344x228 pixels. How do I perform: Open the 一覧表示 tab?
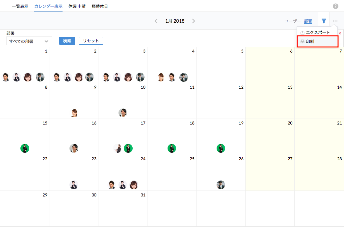(x=20, y=6)
